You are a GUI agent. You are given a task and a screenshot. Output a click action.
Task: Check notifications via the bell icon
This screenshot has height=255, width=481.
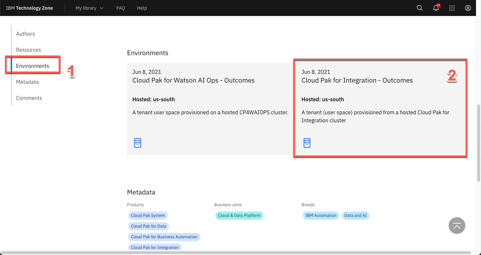pyautogui.click(x=436, y=8)
